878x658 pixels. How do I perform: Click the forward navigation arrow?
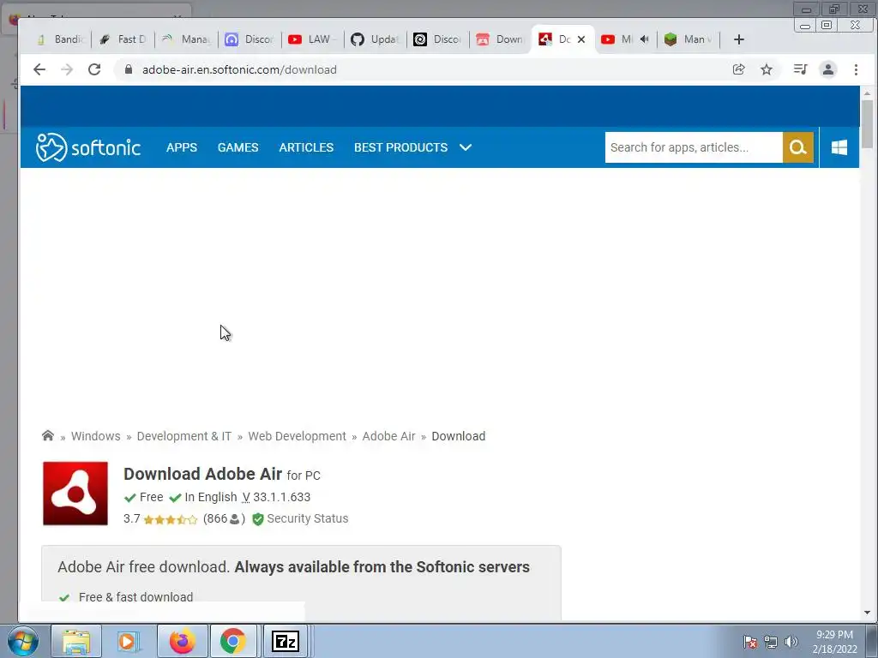coord(67,69)
